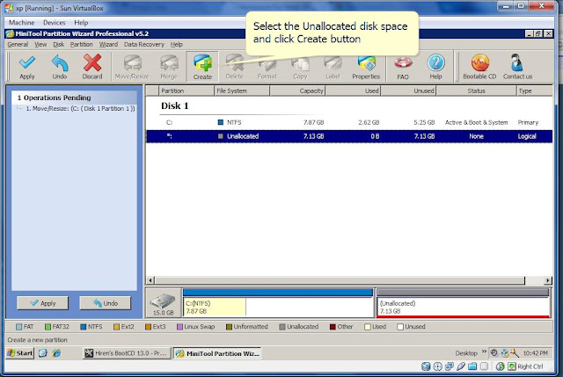Click the Active & Boot & System status cell

476,122
